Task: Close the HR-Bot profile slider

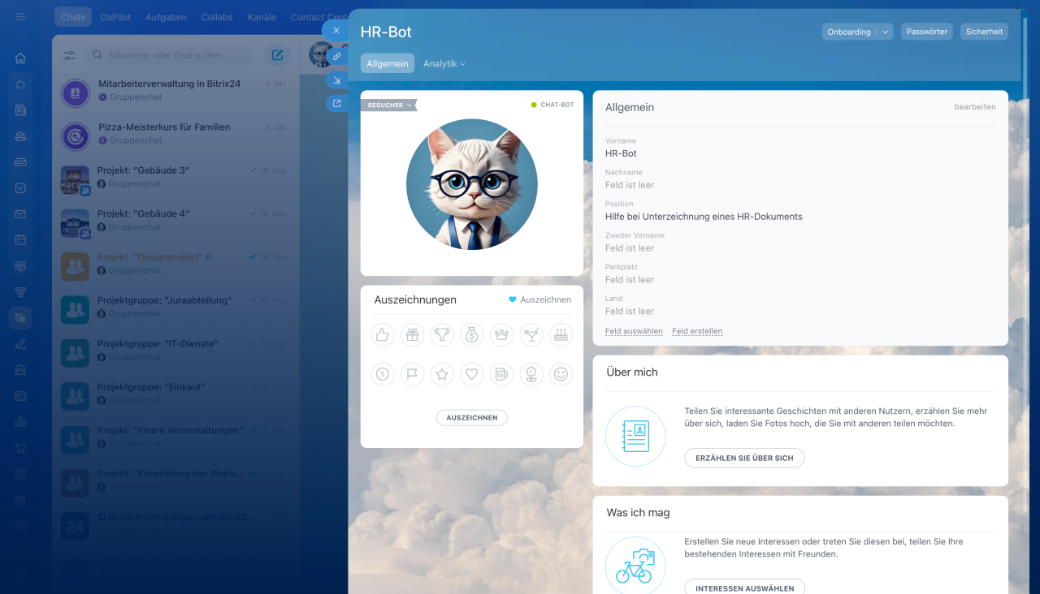Action: point(336,30)
